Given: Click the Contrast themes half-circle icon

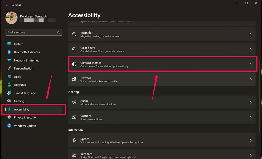Looking at the screenshot, I should tap(74, 64).
